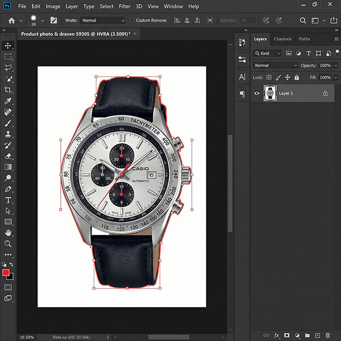Viewport: 341px width, 341px height.
Task: Hide Layer 1 with the eye icon
Action: pyautogui.click(x=257, y=93)
